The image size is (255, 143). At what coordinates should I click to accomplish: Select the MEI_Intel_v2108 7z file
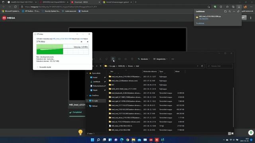[x=146, y=126]
